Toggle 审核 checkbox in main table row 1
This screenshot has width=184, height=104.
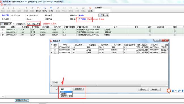pos(150,30)
